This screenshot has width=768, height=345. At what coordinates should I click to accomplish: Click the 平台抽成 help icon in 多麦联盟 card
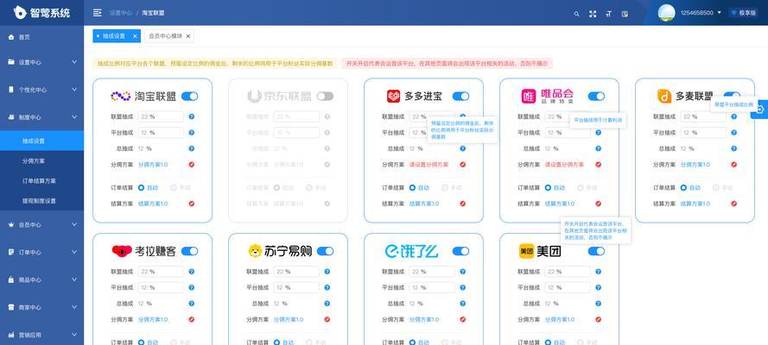pos(733,133)
